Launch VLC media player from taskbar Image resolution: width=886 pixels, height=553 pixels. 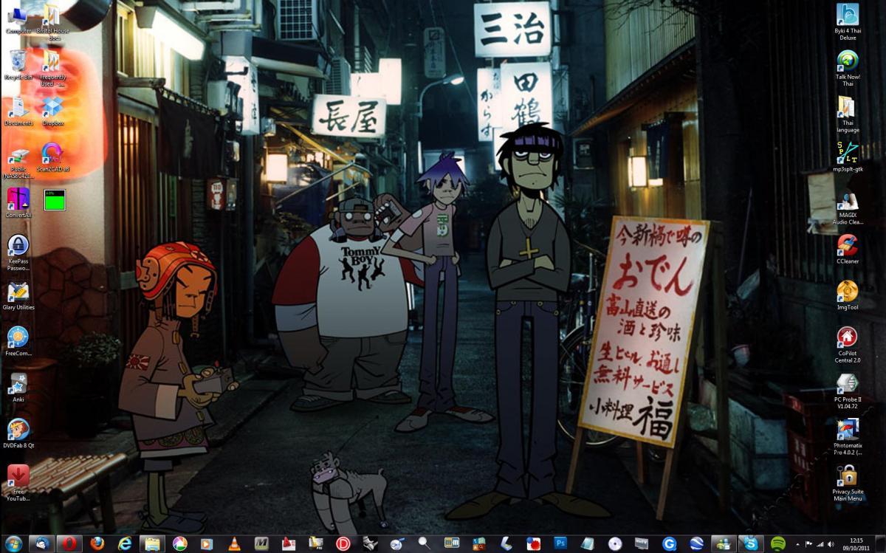click(x=233, y=543)
